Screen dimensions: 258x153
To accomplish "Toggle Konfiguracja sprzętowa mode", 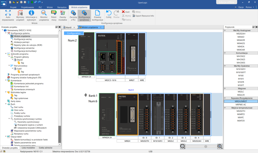I will pyautogui.click(x=84, y=15).
